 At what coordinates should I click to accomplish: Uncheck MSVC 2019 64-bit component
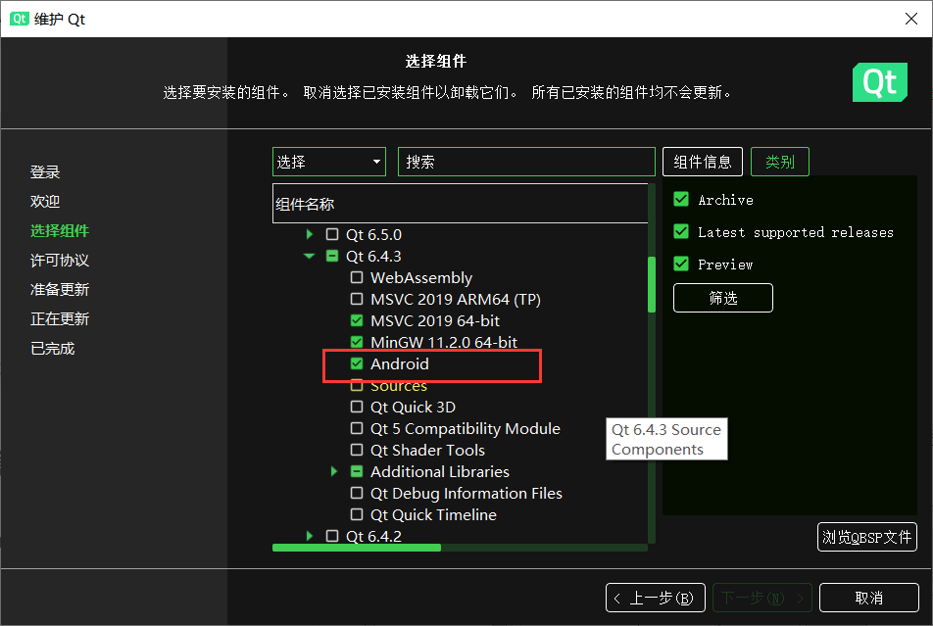click(x=357, y=320)
